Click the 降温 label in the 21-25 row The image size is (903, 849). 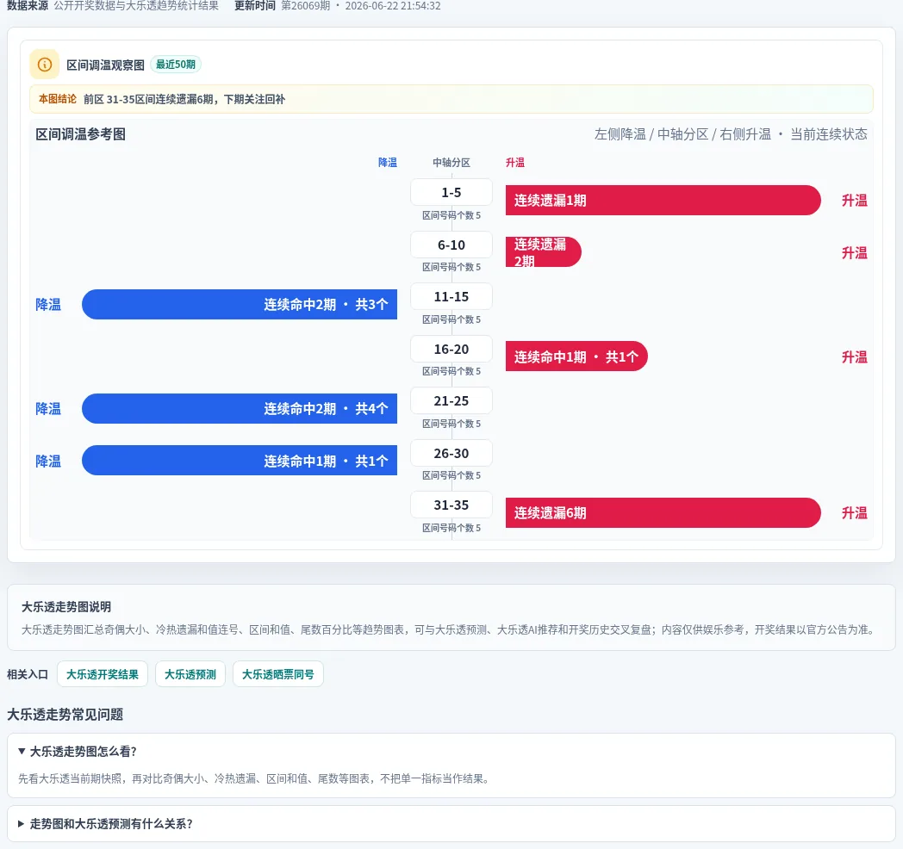click(x=48, y=409)
